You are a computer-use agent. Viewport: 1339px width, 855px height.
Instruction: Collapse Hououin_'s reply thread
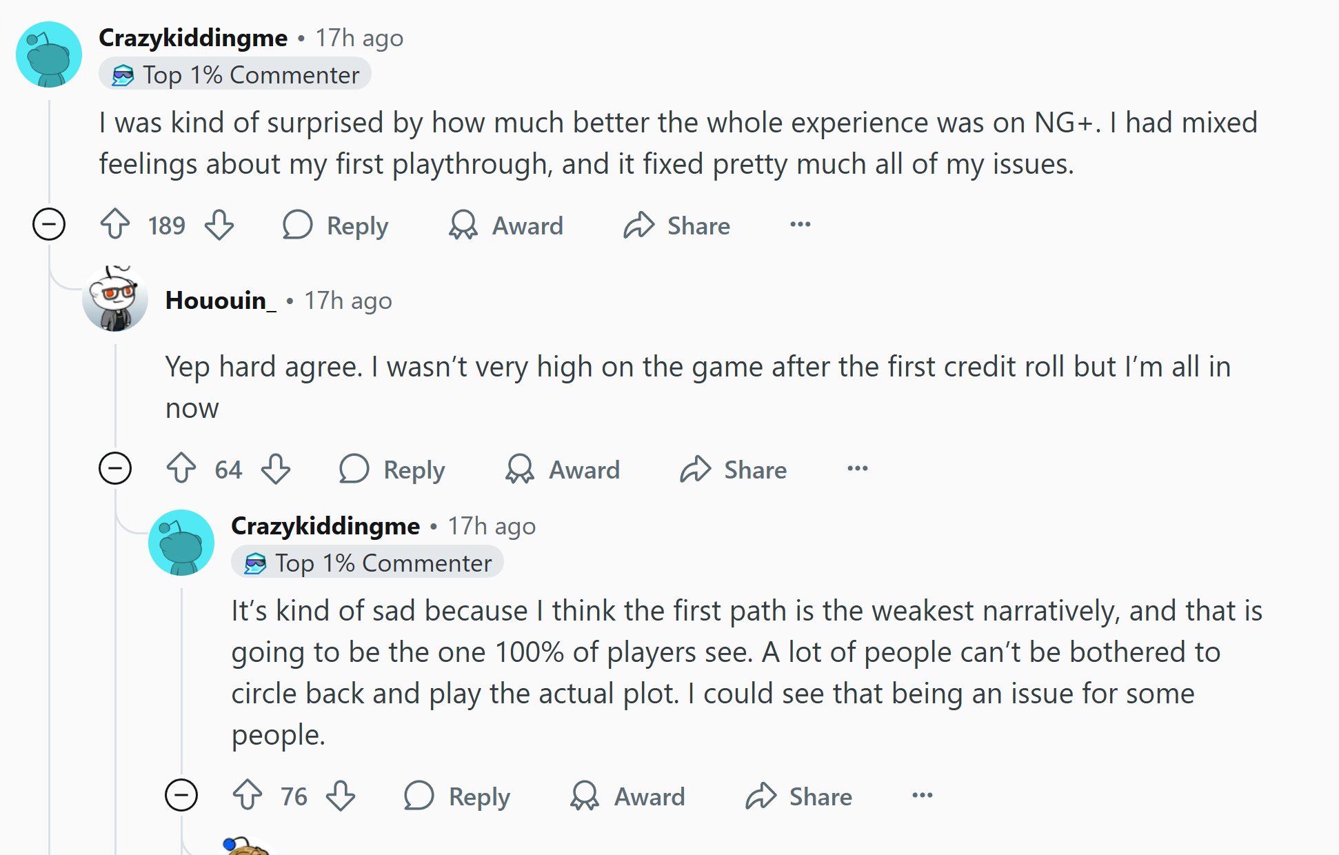tap(115, 469)
